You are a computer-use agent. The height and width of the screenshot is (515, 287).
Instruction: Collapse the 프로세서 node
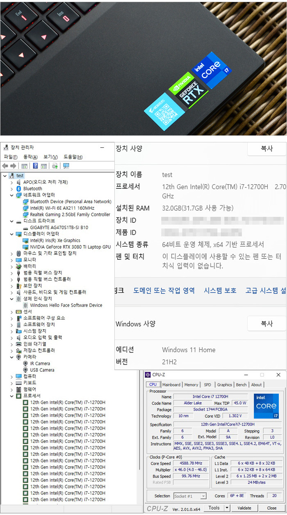coord(11,396)
